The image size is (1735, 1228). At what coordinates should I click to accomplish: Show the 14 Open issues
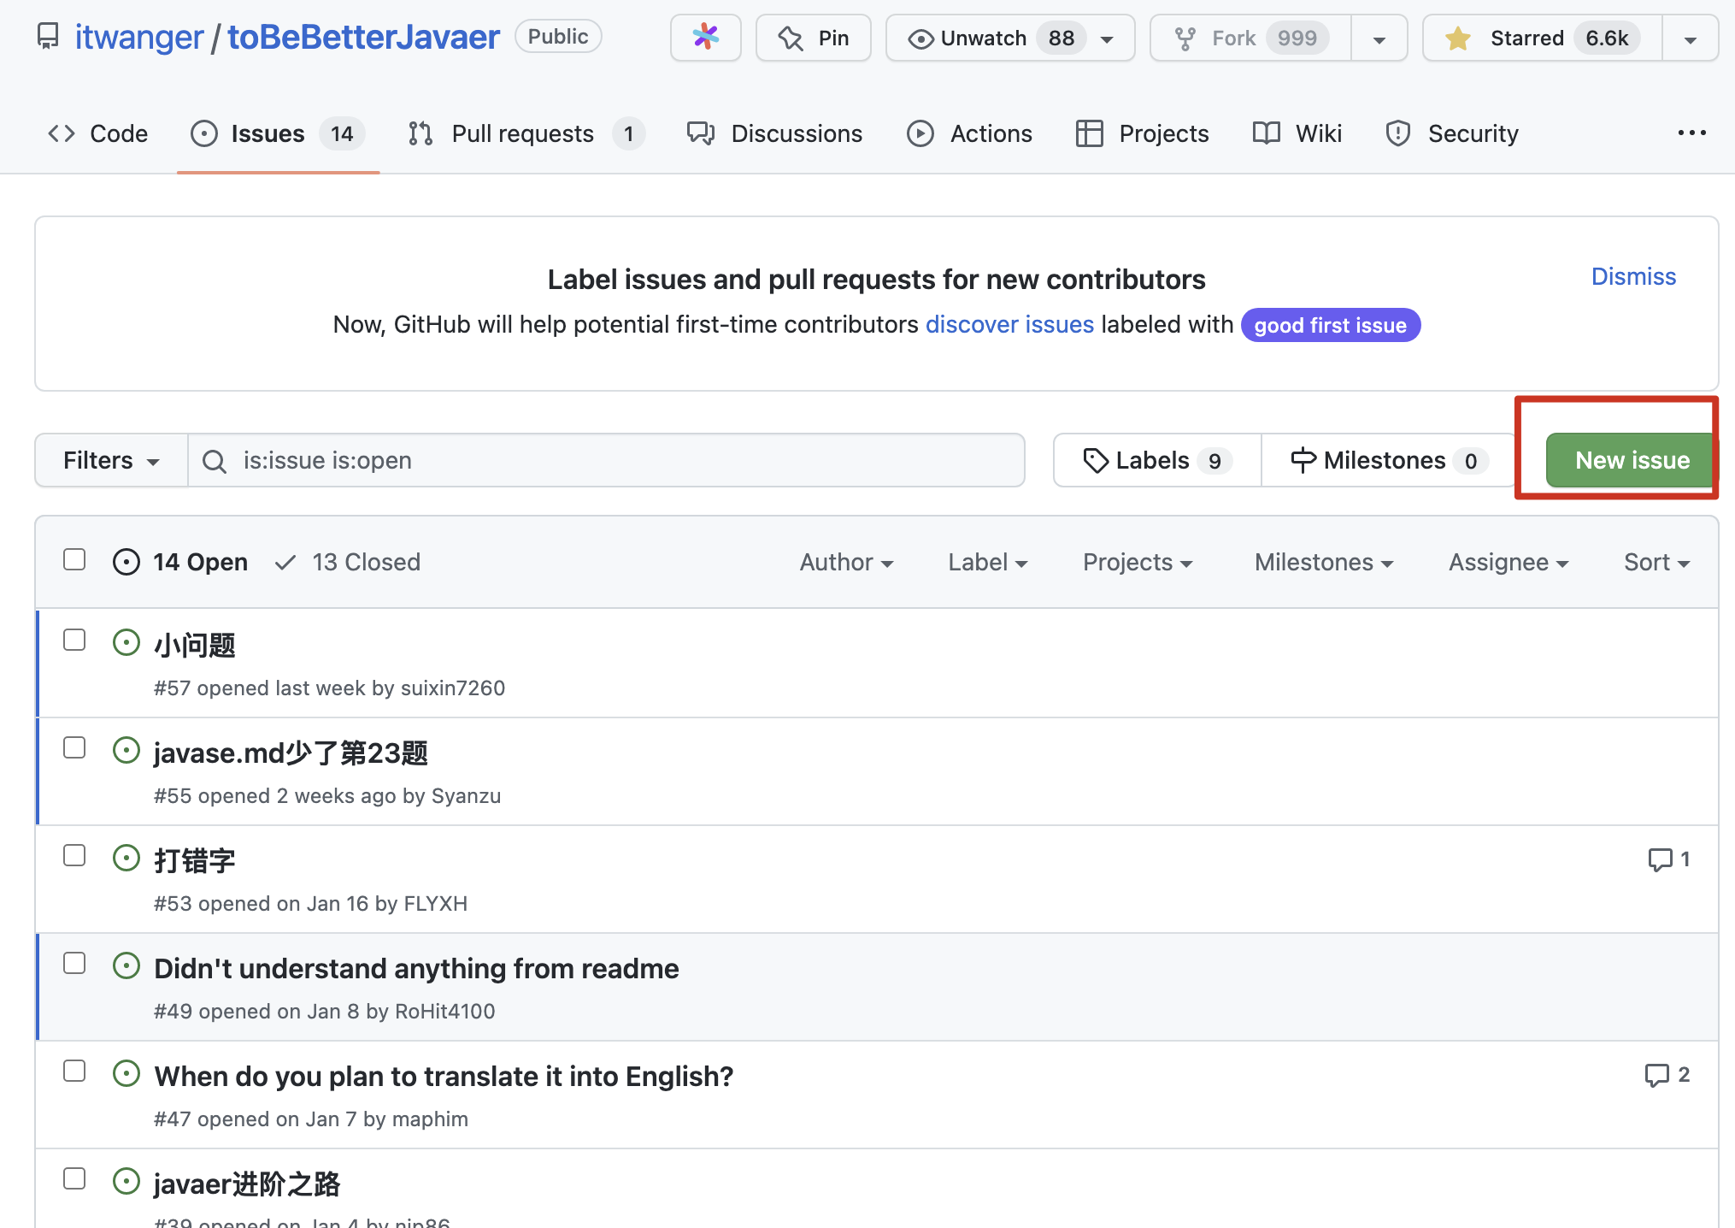point(180,562)
